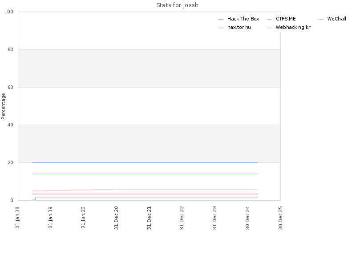Select the Webhacking.kr legend label
The height and width of the screenshot is (267, 356).
293,27
